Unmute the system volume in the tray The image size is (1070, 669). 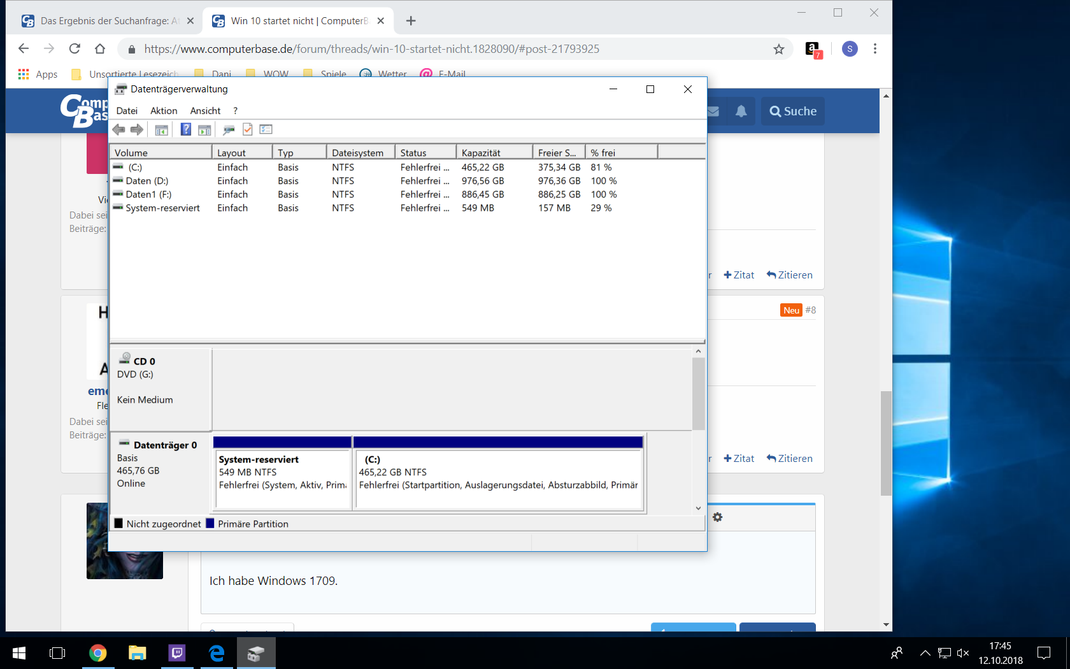coord(963,653)
